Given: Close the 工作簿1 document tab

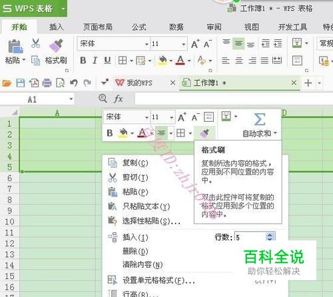Looking at the screenshot, I should (x=294, y=83).
